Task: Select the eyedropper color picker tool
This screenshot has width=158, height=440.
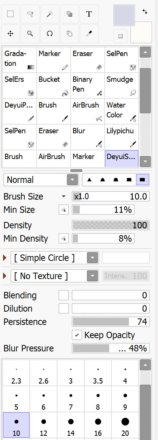Action: coord(89,33)
